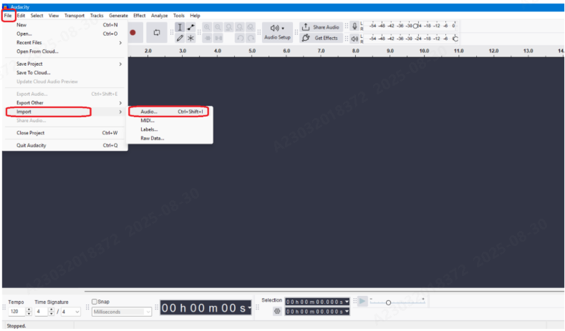Image resolution: width=565 pixels, height=331 pixels.
Task: Select the Envelope tool
Action: [x=190, y=27]
